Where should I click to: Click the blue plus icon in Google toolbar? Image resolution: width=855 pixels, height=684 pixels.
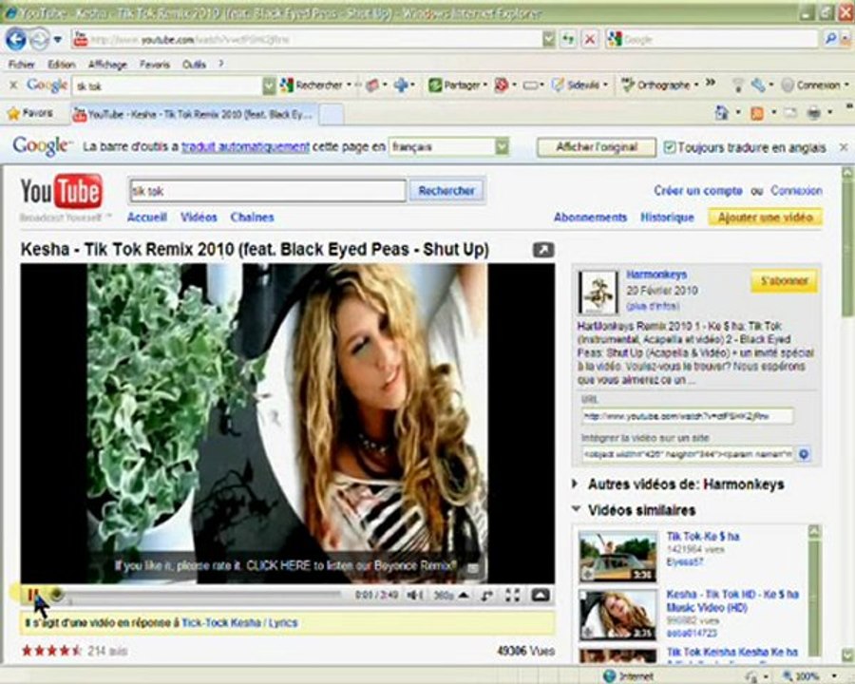click(401, 85)
